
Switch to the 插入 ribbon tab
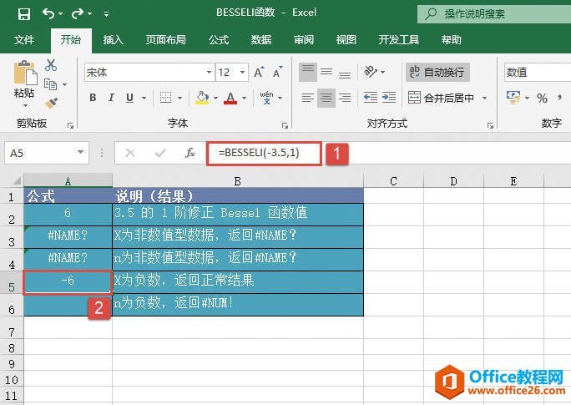coord(113,40)
